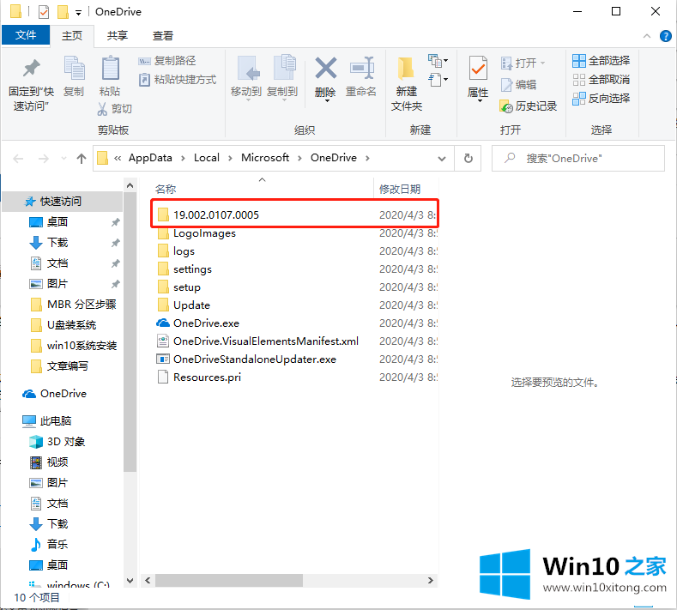
Task: Select OneDrive.VisualElementsManifest.xml file
Action: [294, 341]
